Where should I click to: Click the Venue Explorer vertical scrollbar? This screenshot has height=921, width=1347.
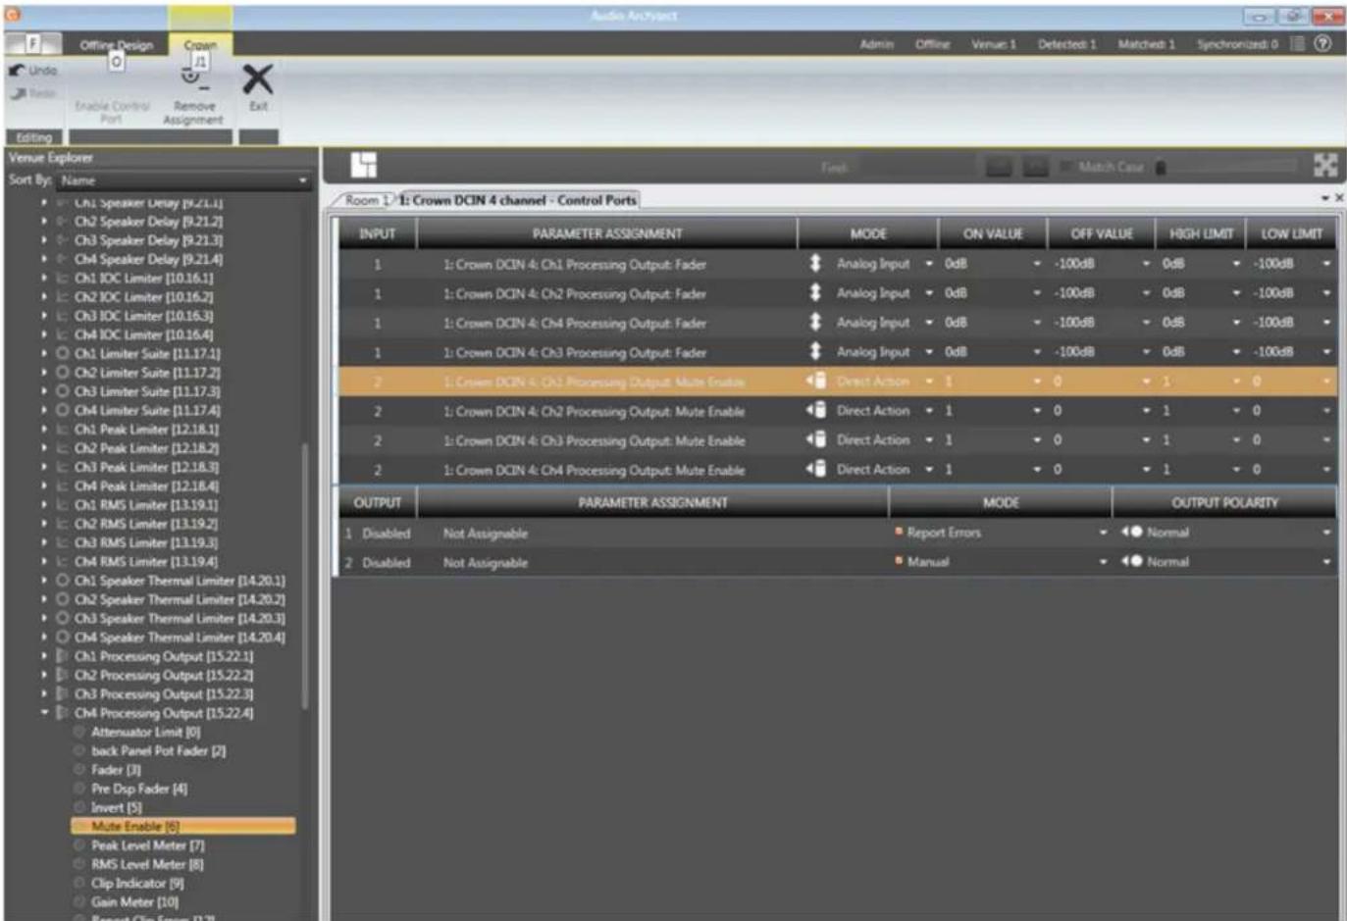click(x=305, y=576)
